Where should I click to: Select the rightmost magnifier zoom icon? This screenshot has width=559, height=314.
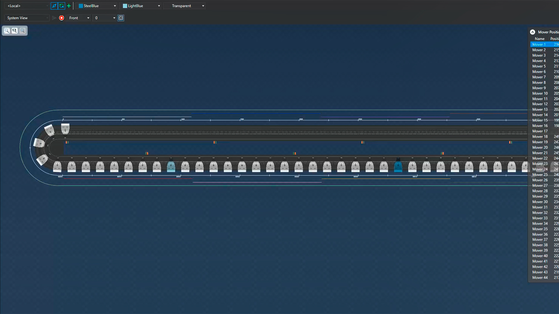click(22, 31)
